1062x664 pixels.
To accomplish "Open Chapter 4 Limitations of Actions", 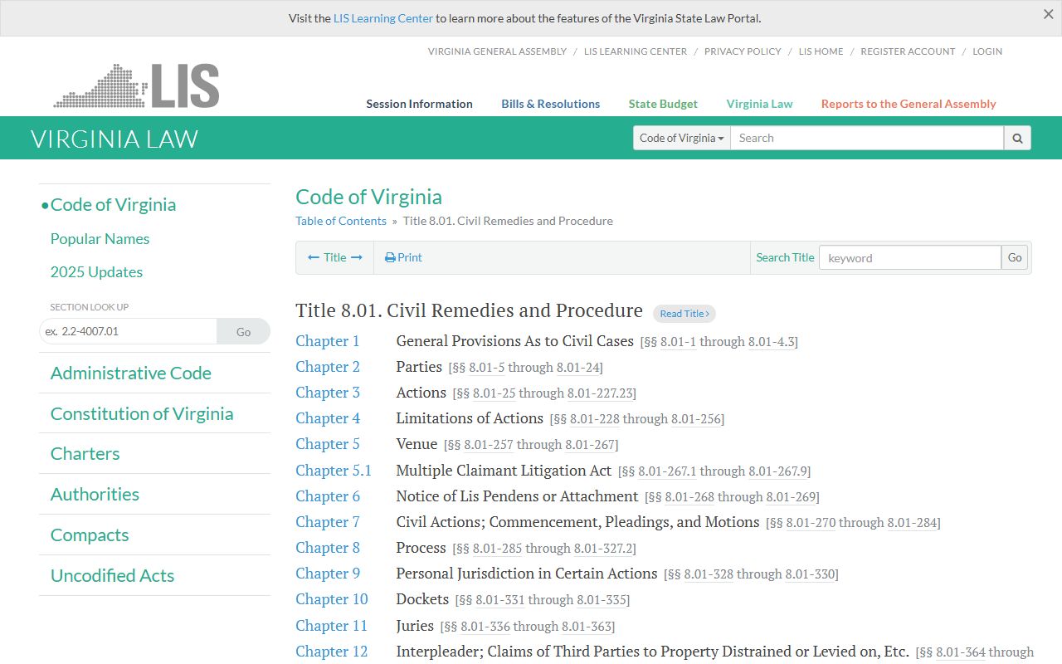I will pyautogui.click(x=328, y=418).
